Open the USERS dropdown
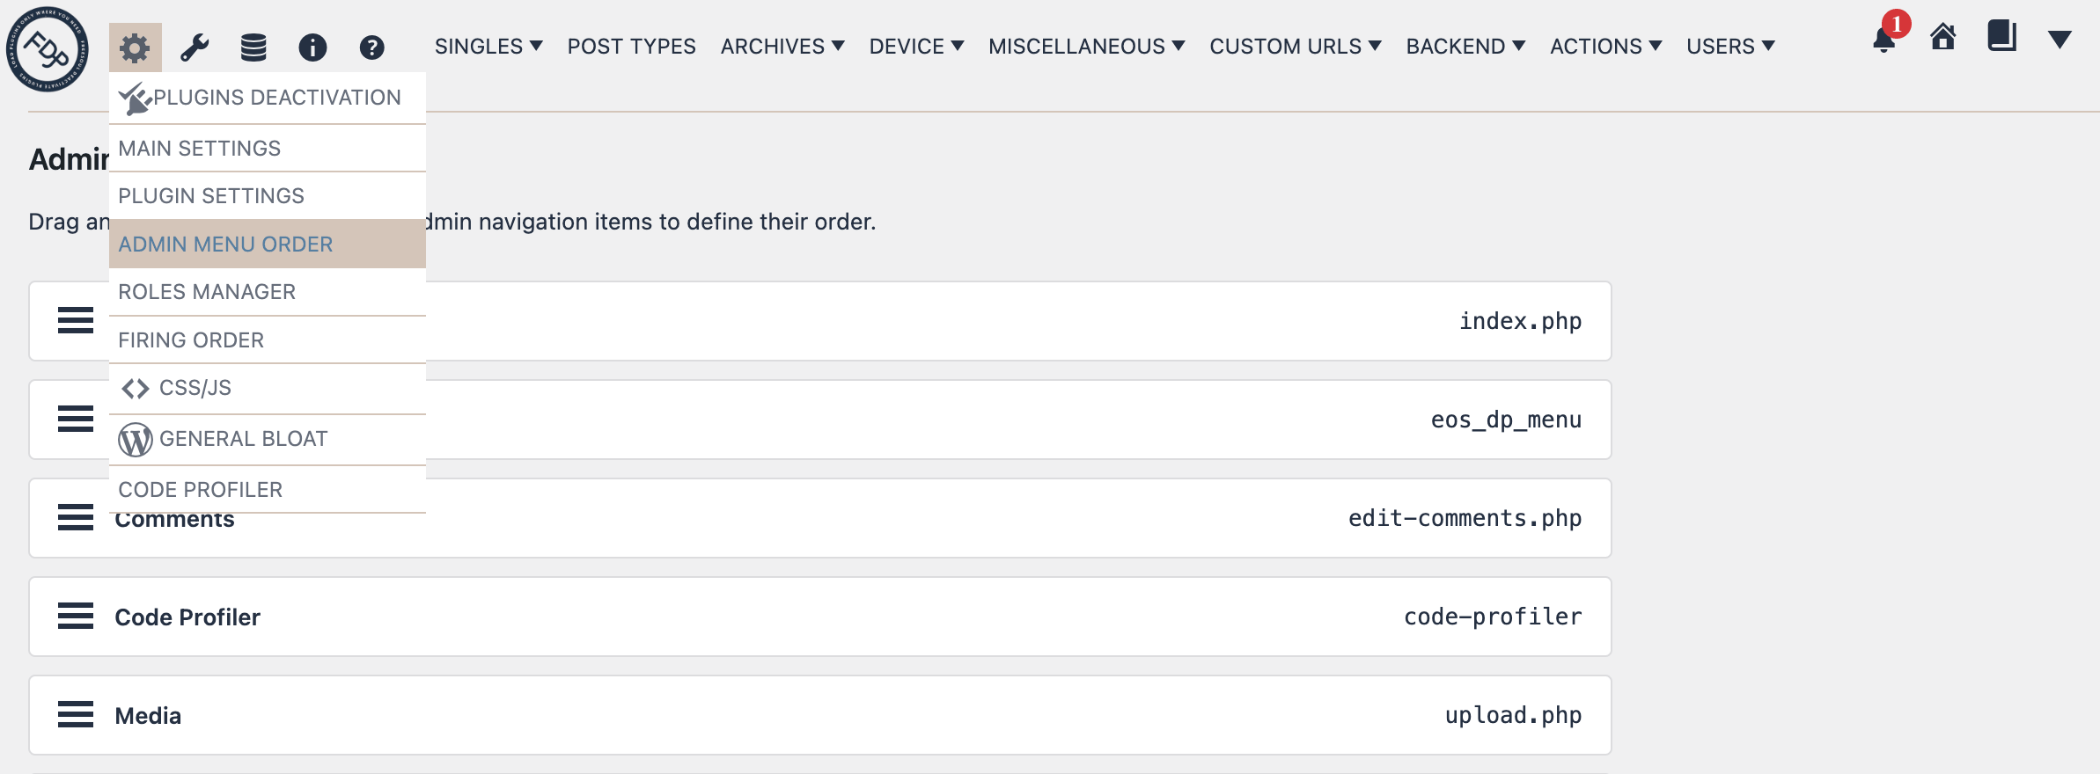Screen dimensions: 2100x774 (x=1729, y=46)
